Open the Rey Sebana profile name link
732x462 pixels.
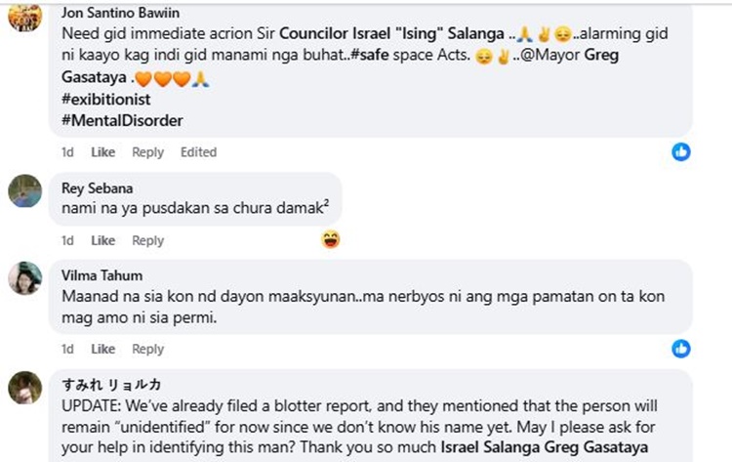[98, 189]
